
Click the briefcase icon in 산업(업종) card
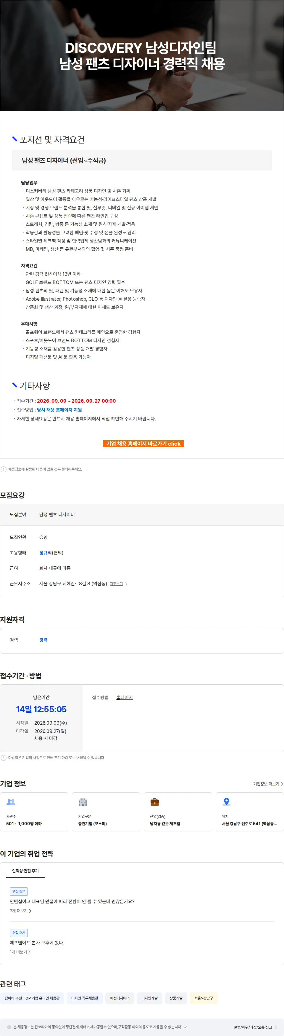[154, 802]
